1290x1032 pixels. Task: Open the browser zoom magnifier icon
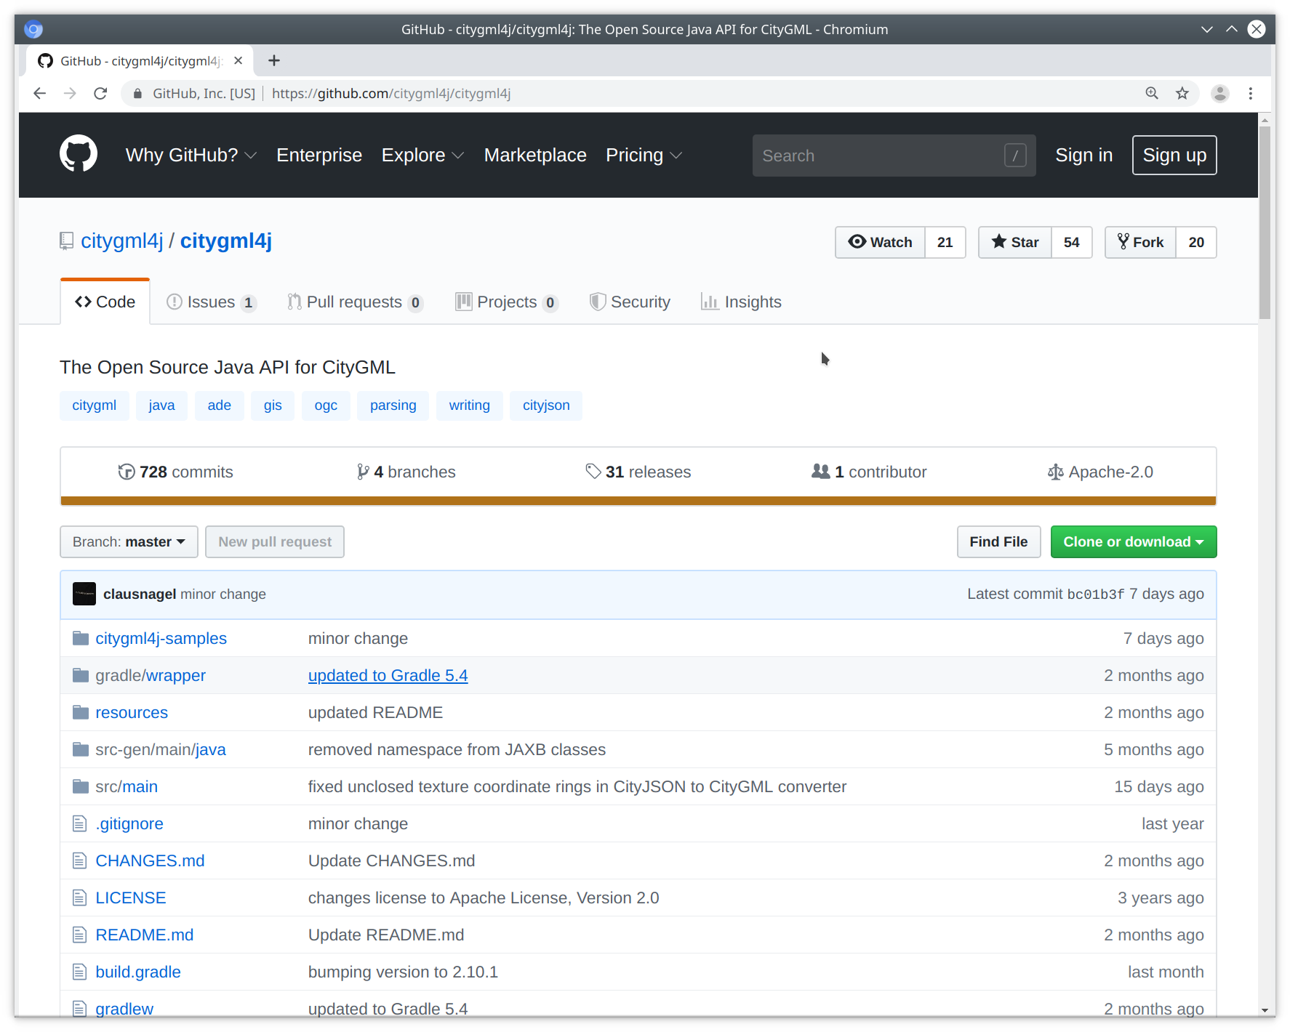pyautogui.click(x=1152, y=93)
